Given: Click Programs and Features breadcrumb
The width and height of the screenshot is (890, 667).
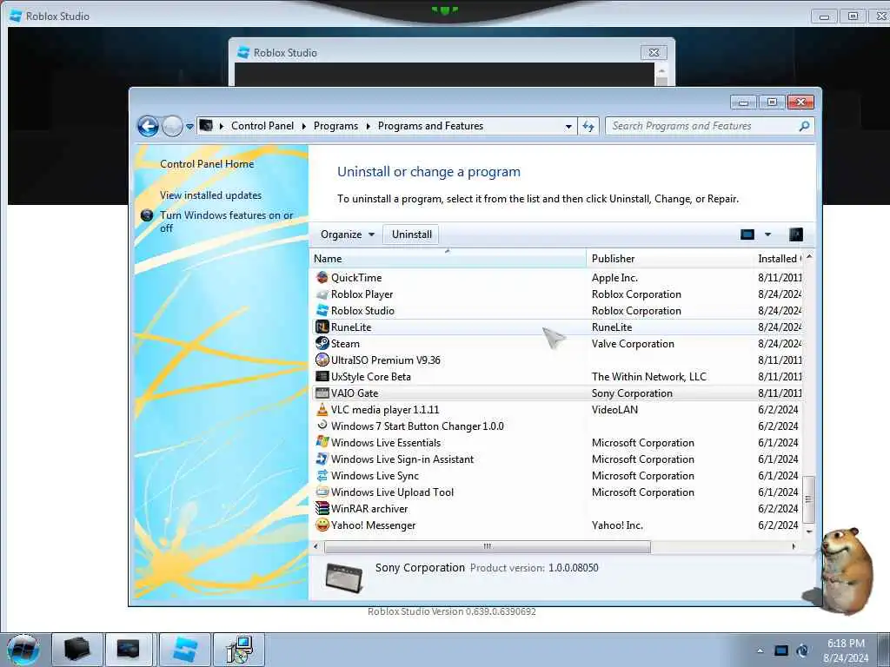Looking at the screenshot, I should coord(430,126).
